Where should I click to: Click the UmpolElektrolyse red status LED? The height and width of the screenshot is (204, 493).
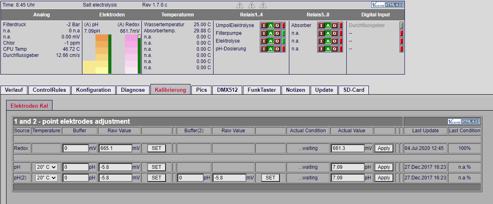point(283,25)
